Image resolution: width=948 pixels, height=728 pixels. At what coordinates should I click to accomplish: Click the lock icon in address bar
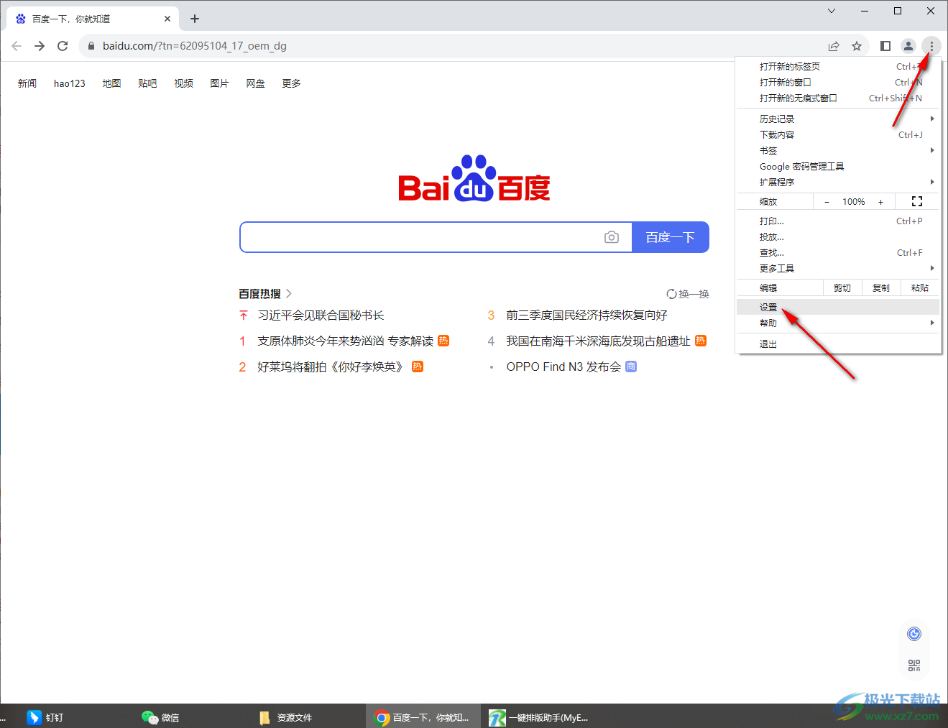91,46
